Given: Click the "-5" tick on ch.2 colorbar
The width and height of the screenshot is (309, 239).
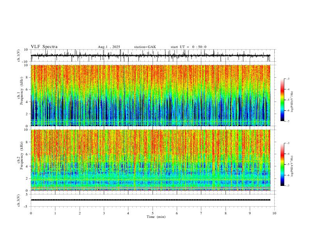Looking at the screenshot, I should click(288, 164).
